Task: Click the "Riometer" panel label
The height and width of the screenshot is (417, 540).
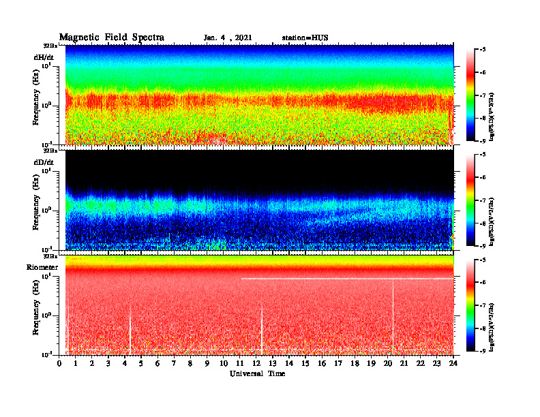Action: pos(42,267)
